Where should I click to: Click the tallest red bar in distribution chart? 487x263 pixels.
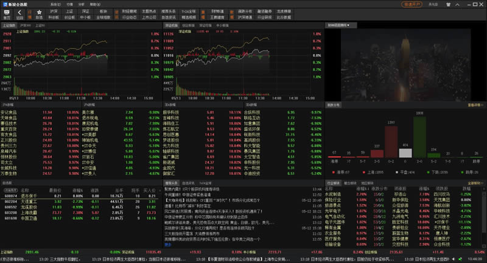click(x=391, y=143)
